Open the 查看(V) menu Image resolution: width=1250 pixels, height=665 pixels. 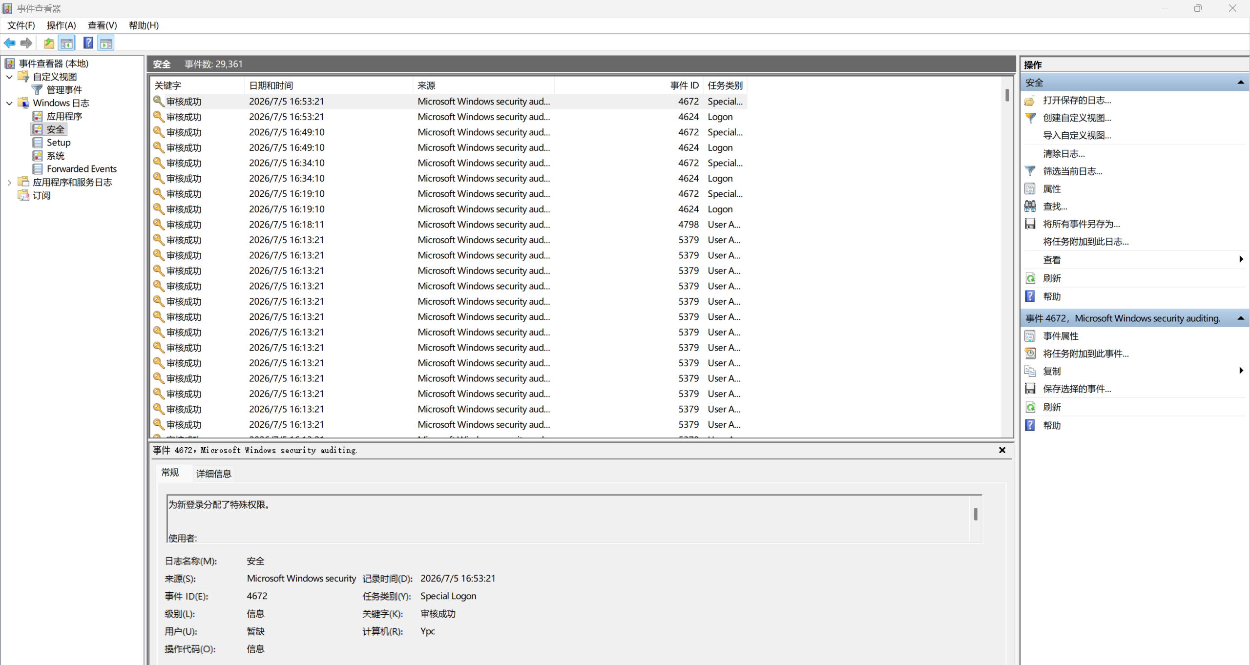(x=102, y=25)
